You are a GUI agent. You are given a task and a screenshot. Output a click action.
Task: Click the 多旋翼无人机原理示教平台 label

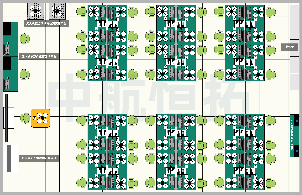pyautogui.click(x=39, y=158)
